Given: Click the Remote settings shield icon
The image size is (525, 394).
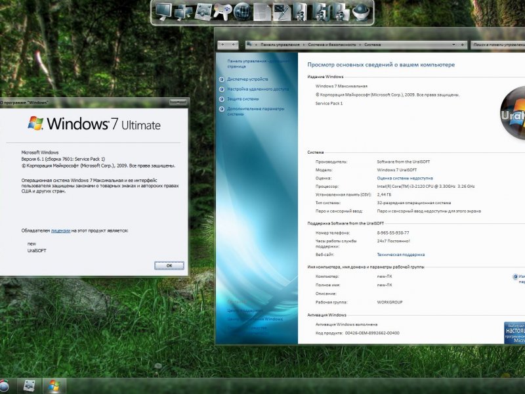Looking at the screenshot, I should [x=222, y=89].
